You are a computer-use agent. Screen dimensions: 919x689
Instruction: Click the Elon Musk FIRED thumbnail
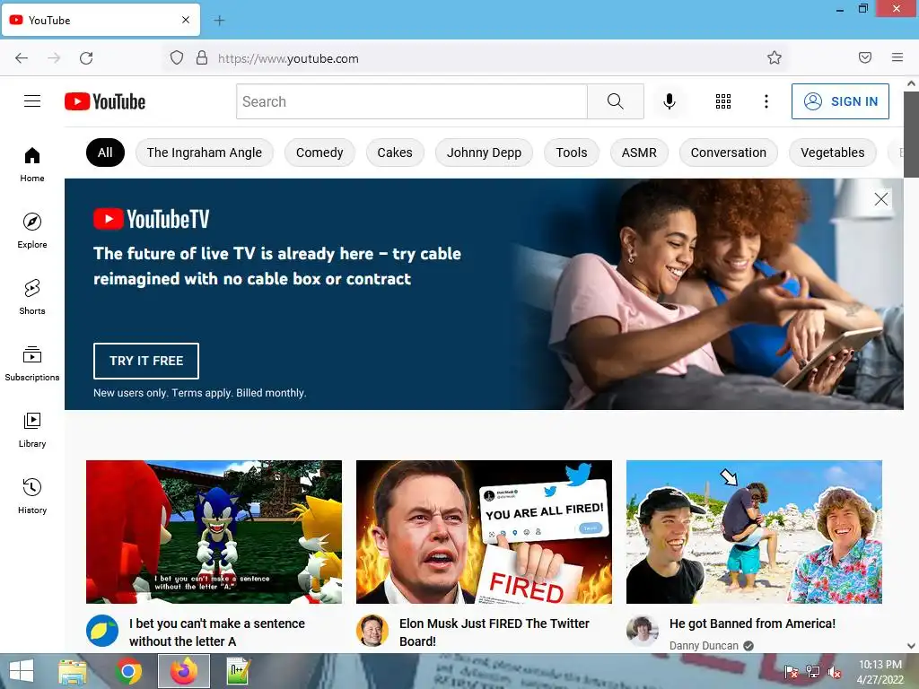tap(484, 532)
